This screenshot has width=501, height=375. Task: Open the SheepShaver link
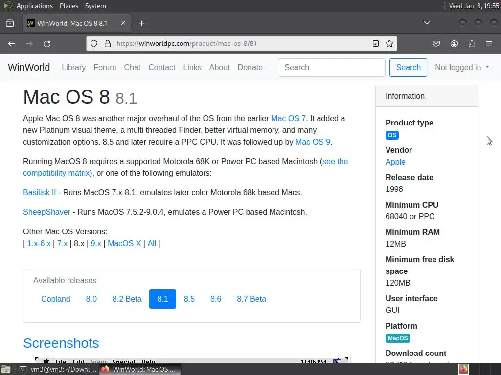46,212
